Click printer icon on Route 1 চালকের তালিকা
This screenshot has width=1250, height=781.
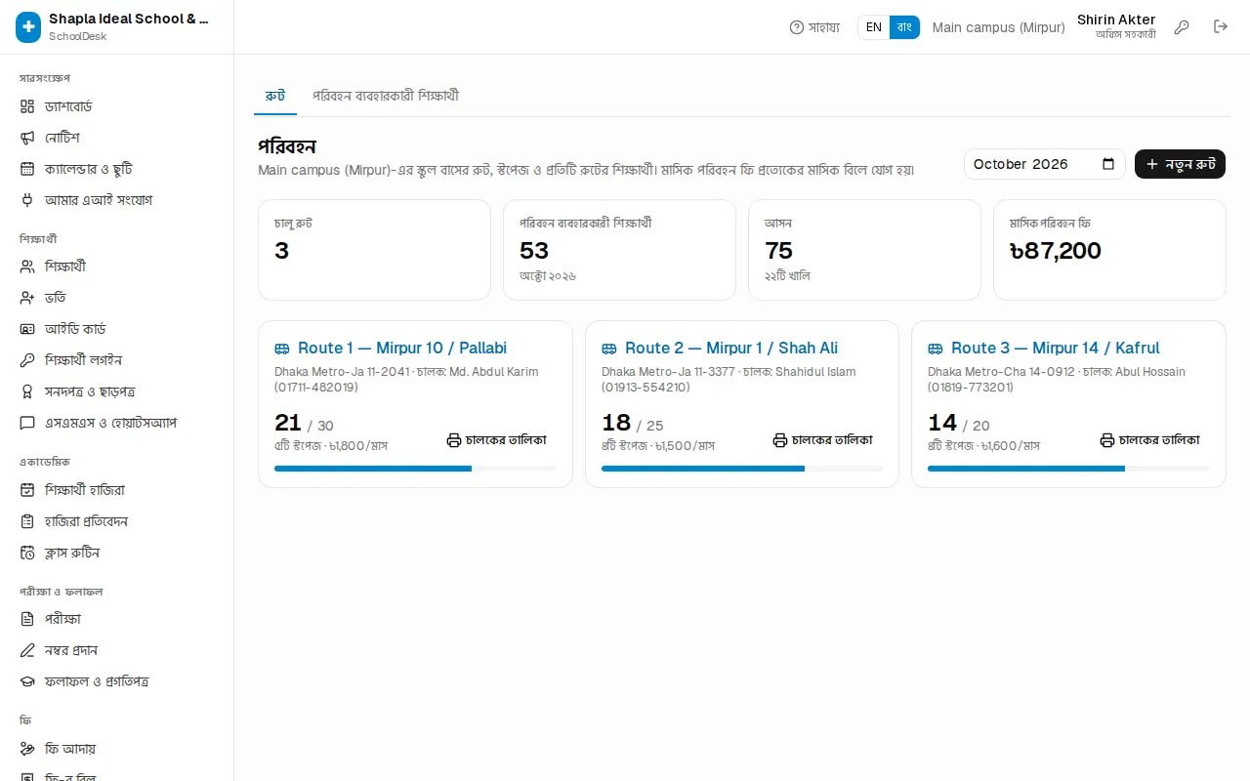click(454, 440)
